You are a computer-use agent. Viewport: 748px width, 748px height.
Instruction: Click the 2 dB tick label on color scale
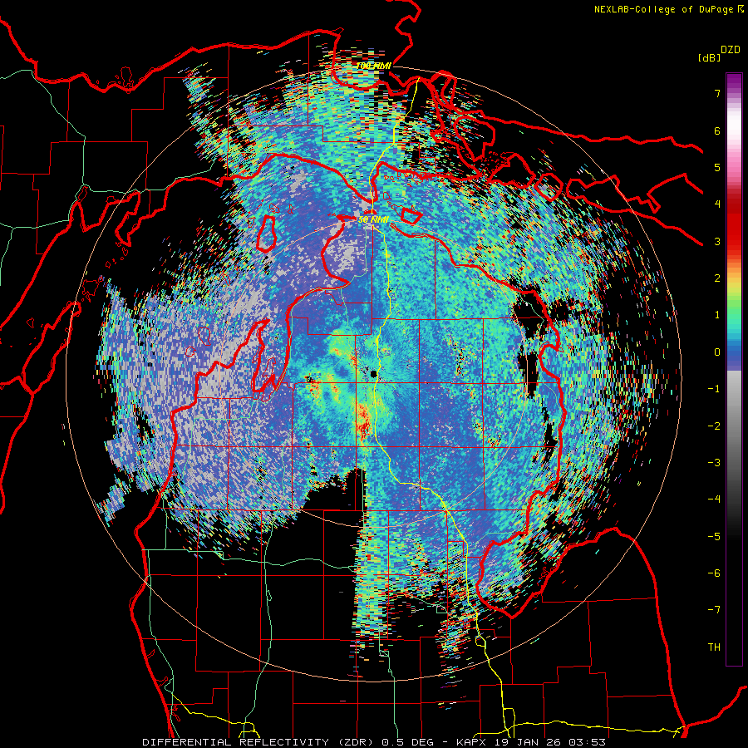click(x=717, y=278)
